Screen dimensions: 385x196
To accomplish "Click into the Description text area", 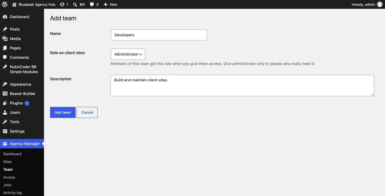I will point(242,85).
